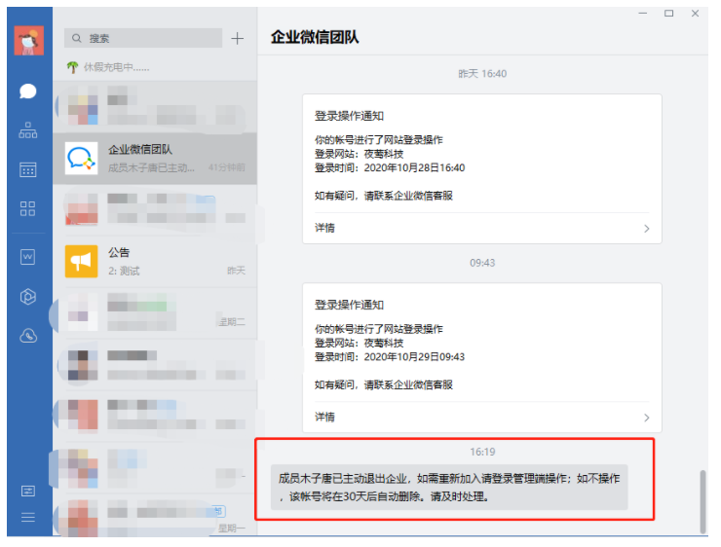Click the plus icon to start new chat

[238, 38]
